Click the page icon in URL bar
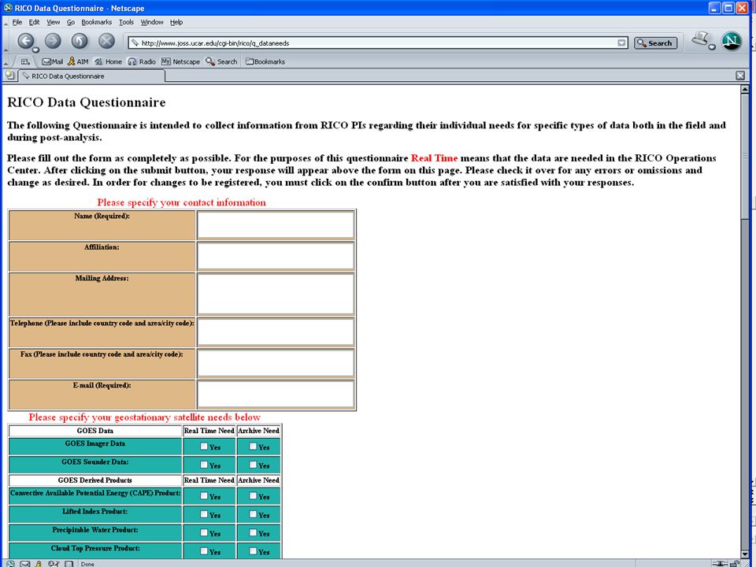756x567 pixels. 135,43
